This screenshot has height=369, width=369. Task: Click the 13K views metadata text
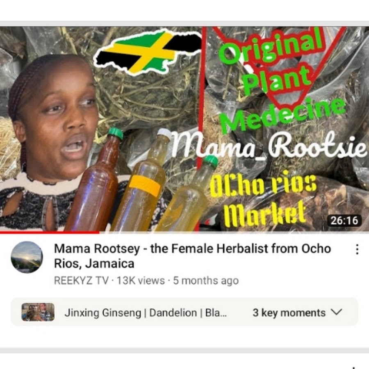coord(141,280)
